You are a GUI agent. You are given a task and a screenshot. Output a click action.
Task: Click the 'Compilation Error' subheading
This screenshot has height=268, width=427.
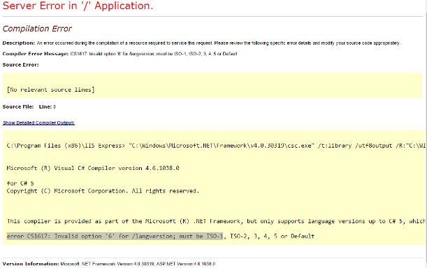click(x=37, y=29)
